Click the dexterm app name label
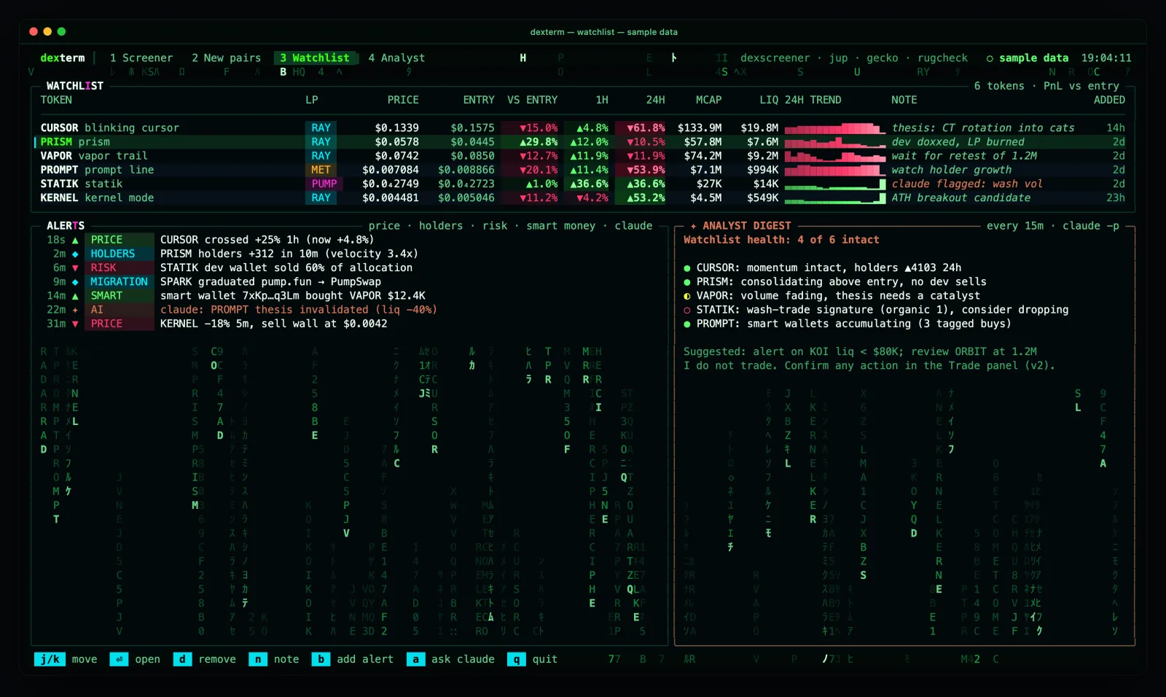 click(x=63, y=58)
